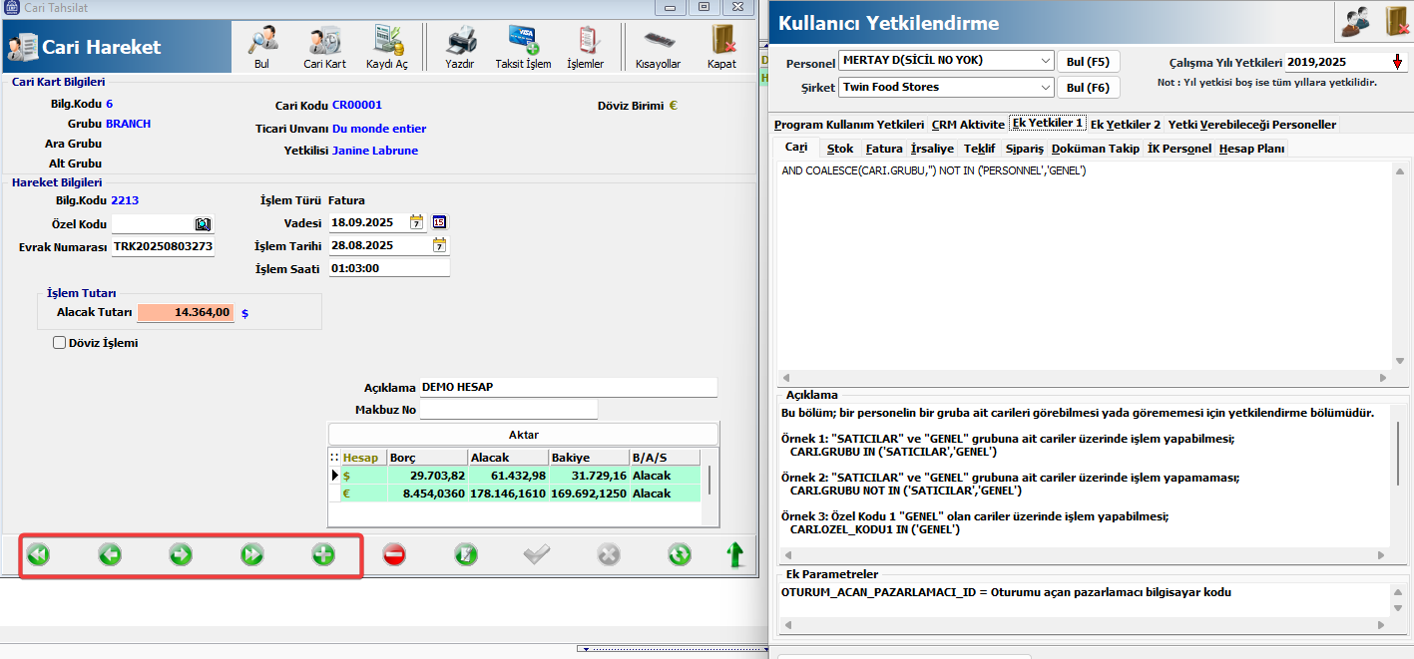Select the Stok sub-tab

point(839,149)
